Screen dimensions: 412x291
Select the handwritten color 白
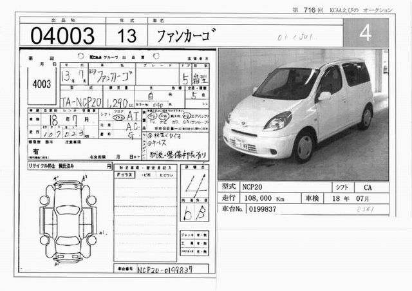151,96
